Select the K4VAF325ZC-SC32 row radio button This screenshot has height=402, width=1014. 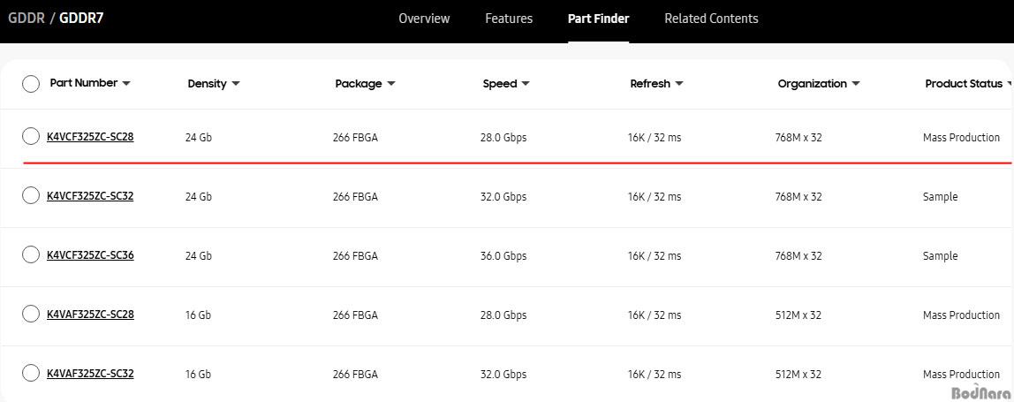(x=31, y=373)
